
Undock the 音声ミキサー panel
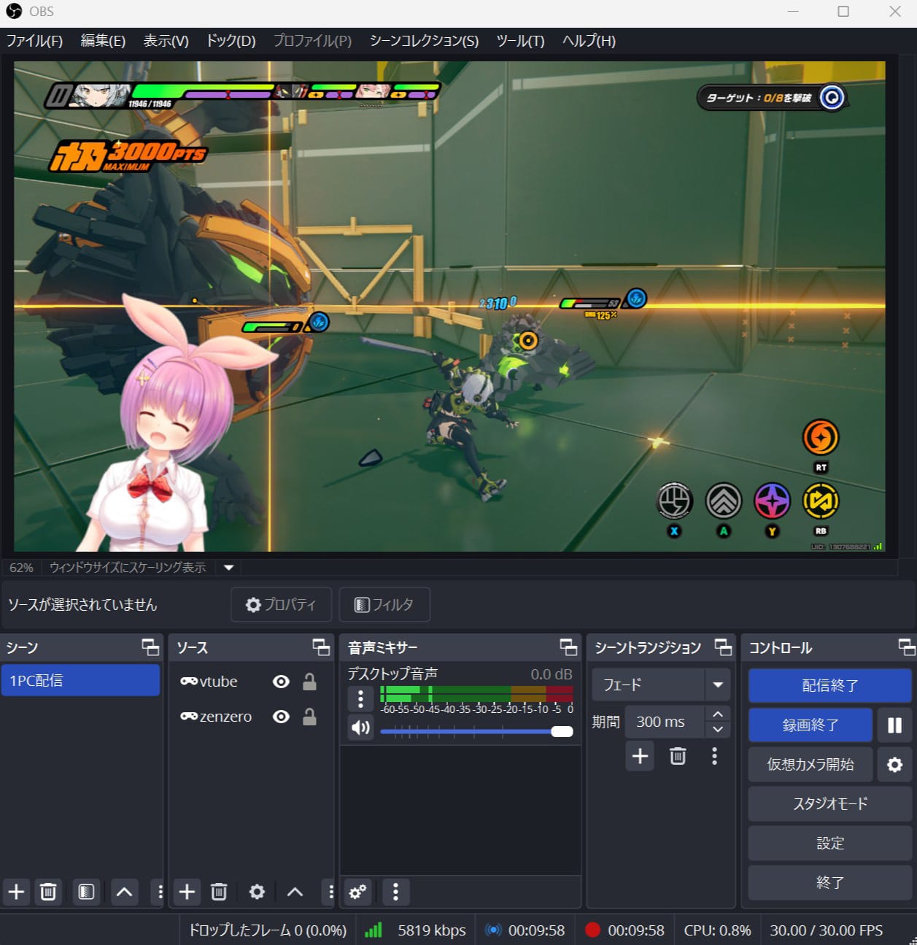(568, 647)
